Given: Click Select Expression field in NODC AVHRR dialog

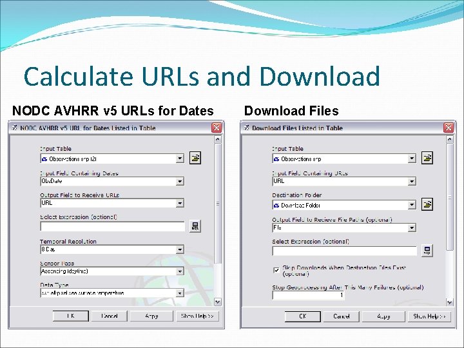Looking at the screenshot, I should click(112, 226).
